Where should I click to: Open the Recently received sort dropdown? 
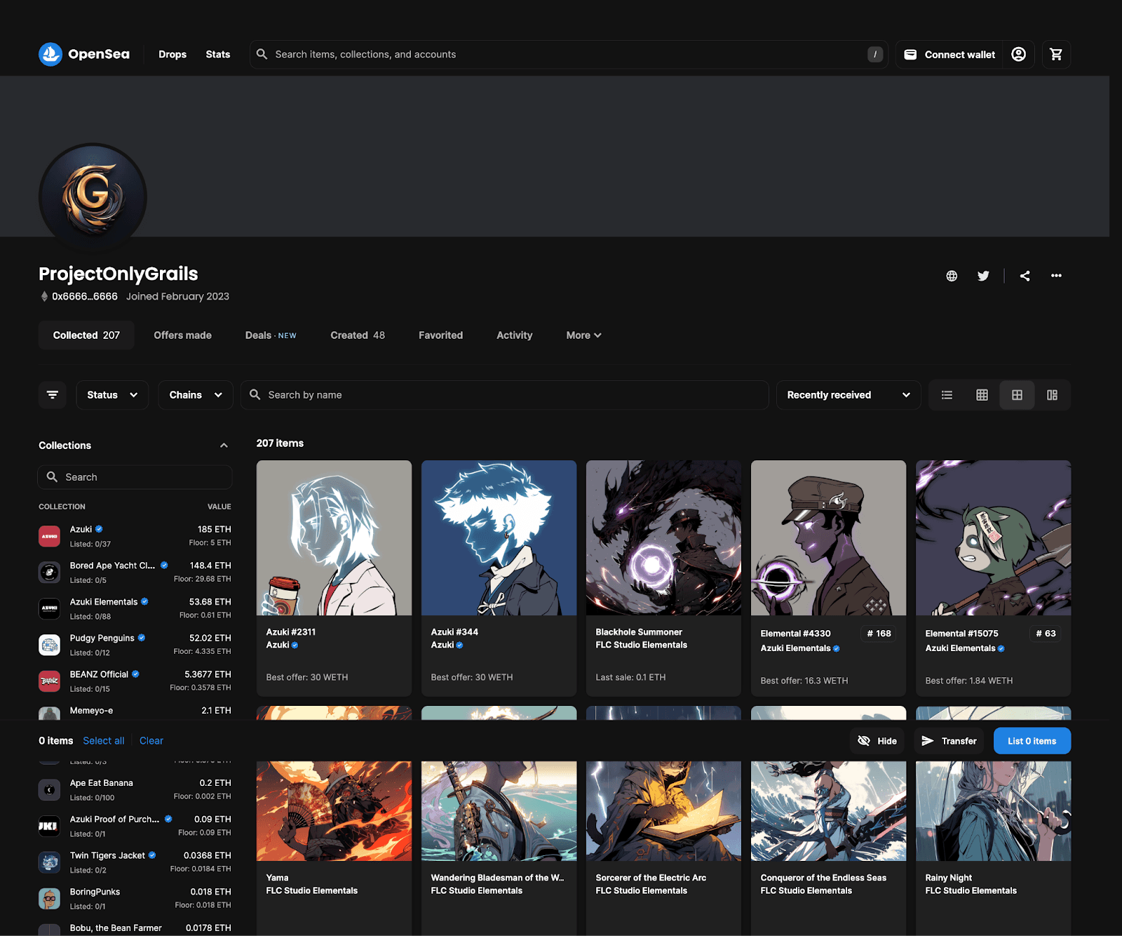(x=849, y=395)
